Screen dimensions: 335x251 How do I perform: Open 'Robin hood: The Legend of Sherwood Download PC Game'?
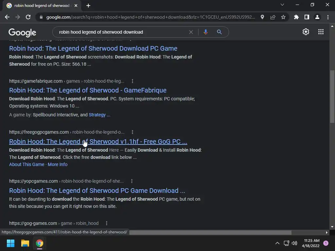(x=93, y=48)
